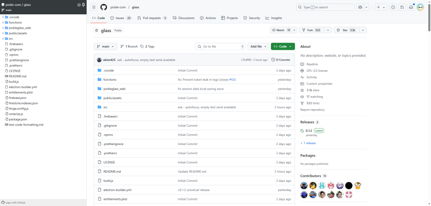The width and height of the screenshot is (431, 206).
Task: Open the functions folder in file list
Action: tap(110, 80)
